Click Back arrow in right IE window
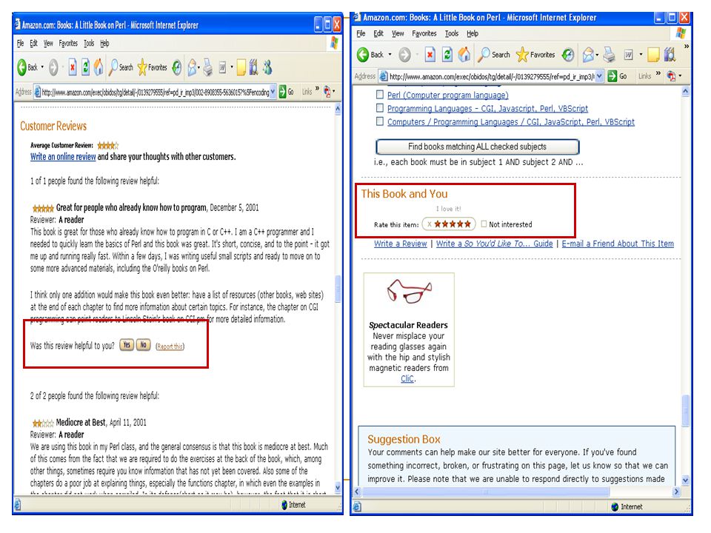 point(363,55)
